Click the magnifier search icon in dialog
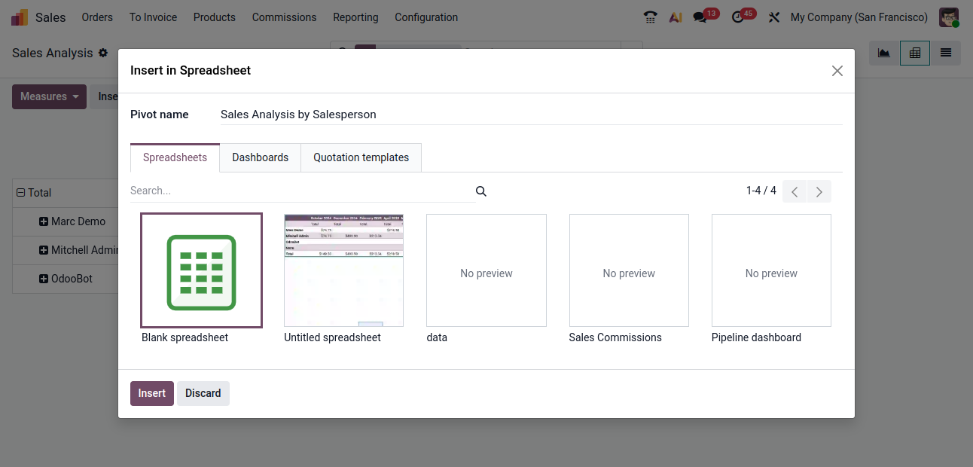The height and width of the screenshot is (467, 973). coord(481,191)
